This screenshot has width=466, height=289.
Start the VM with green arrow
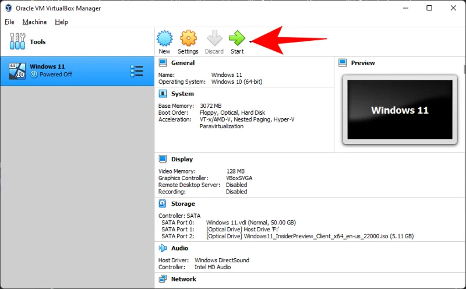(x=237, y=38)
